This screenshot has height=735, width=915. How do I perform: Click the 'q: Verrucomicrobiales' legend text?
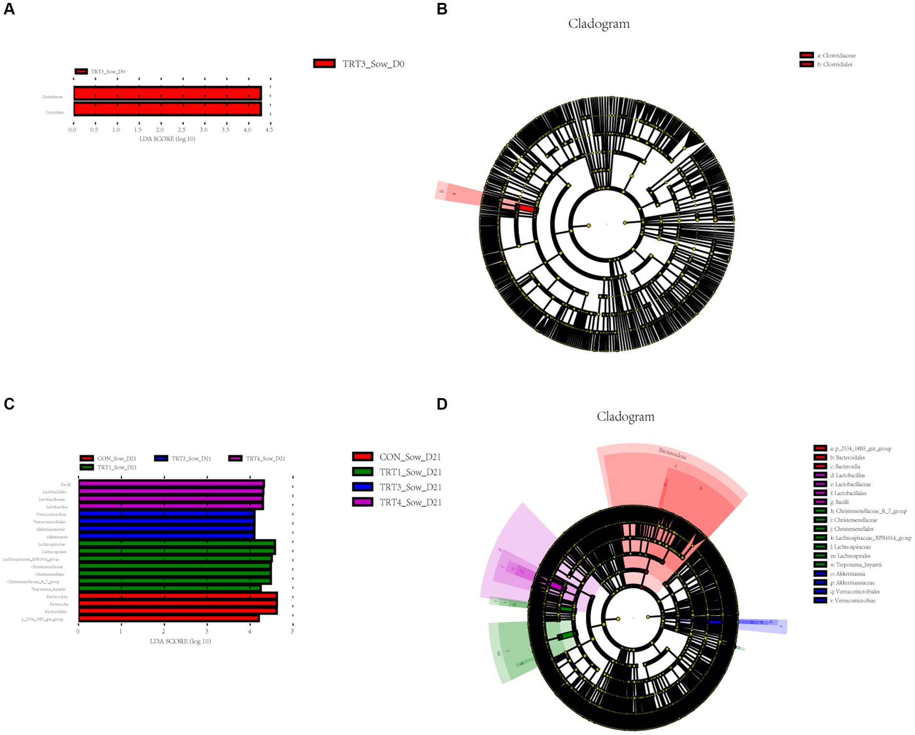click(855, 591)
